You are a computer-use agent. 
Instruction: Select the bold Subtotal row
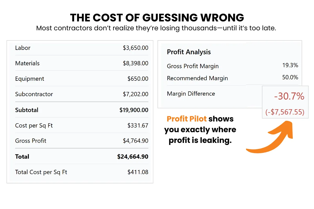tap(82, 110)
